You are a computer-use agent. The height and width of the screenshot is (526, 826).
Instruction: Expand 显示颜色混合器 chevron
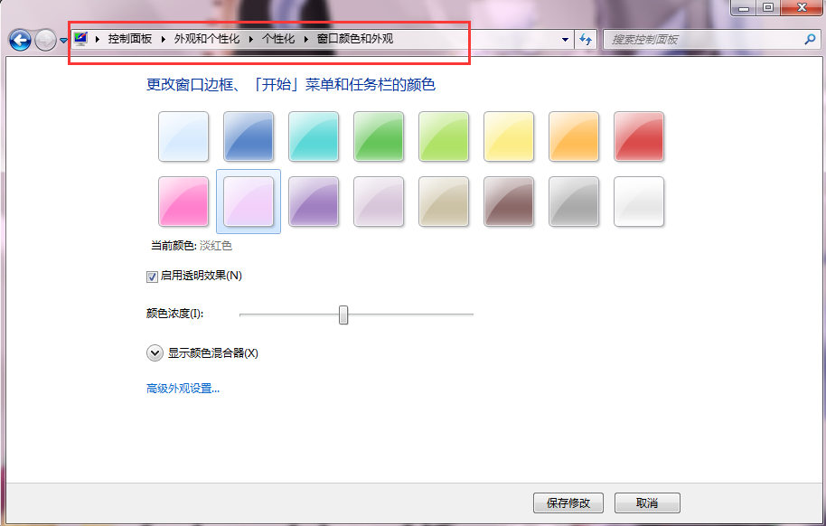[155, 353]
